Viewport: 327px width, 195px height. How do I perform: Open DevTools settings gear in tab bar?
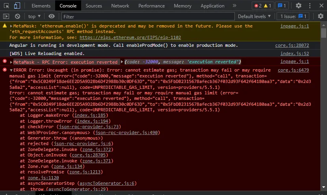click(298, 6)
